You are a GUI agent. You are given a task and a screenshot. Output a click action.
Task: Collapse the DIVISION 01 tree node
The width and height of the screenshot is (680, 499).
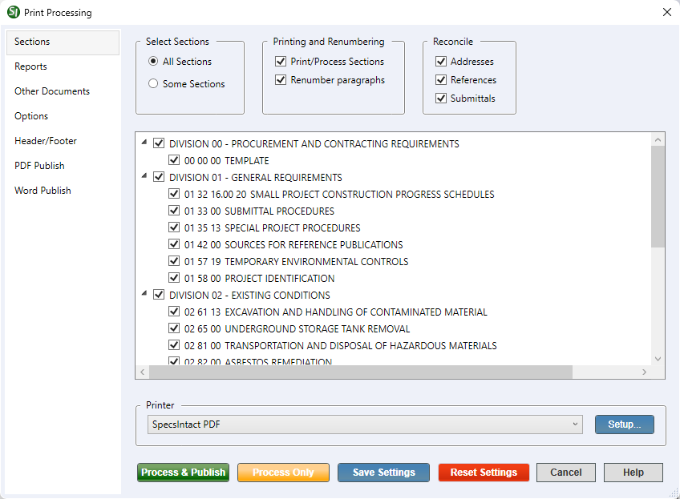pyautogui.click(x=144, y=176)
